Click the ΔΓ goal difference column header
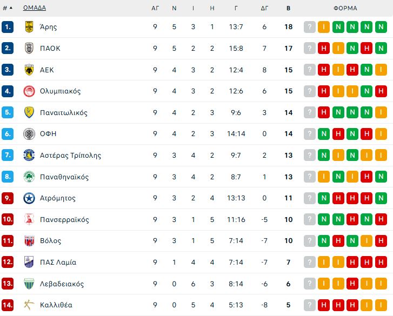 (264, 8)
